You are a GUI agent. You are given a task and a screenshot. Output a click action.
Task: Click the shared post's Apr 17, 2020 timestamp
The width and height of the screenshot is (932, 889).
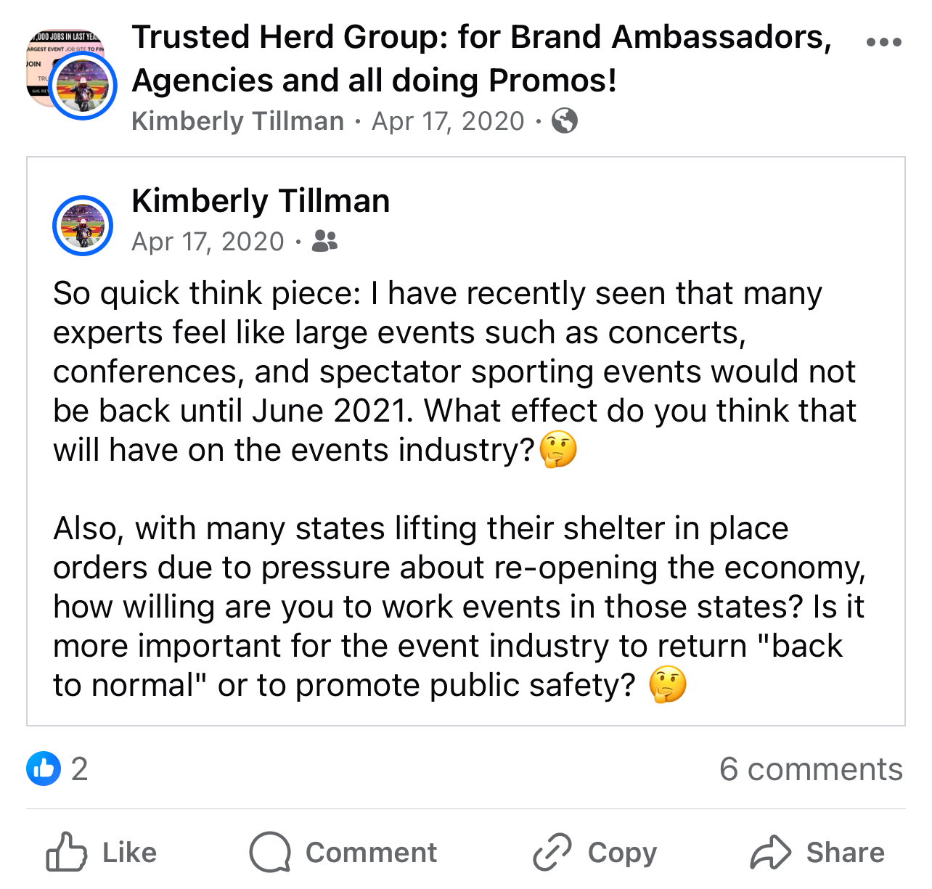tap(208, 241)
